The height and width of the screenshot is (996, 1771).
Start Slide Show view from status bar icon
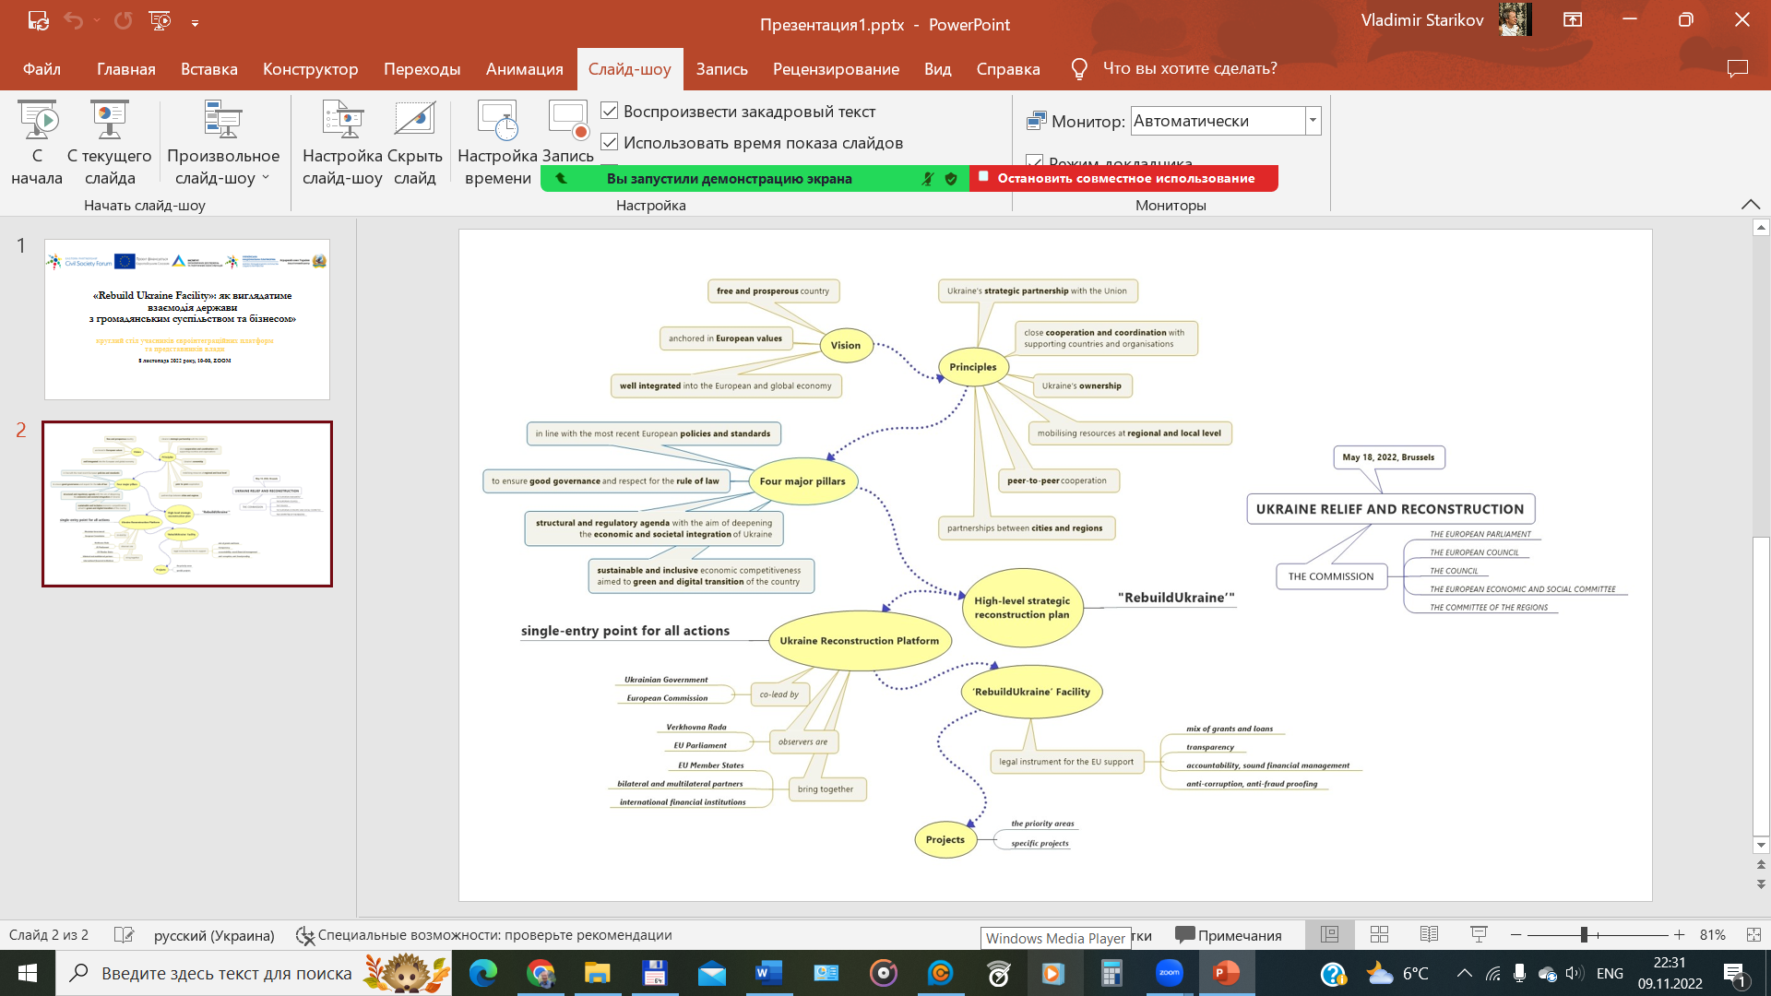1479,934
